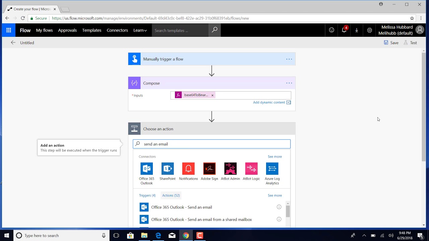
Task: Open Chrome menu three-dot icon
Action: point(421,18)
